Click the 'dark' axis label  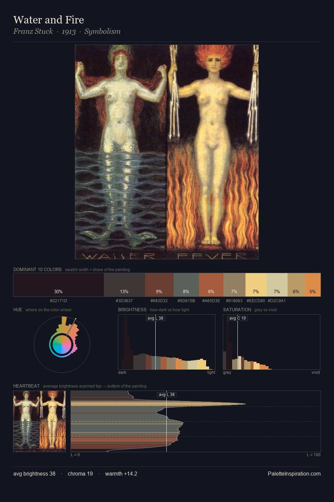click(122, 372)
